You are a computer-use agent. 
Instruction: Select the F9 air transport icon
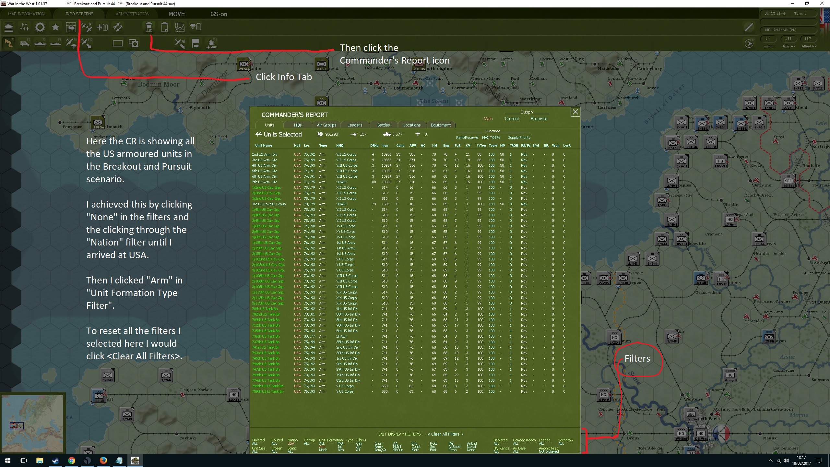pos(71,43)
